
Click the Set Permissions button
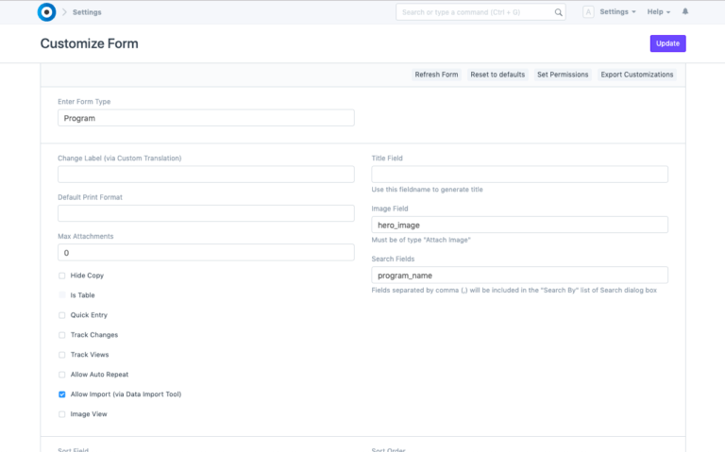[x=563, y=75]
